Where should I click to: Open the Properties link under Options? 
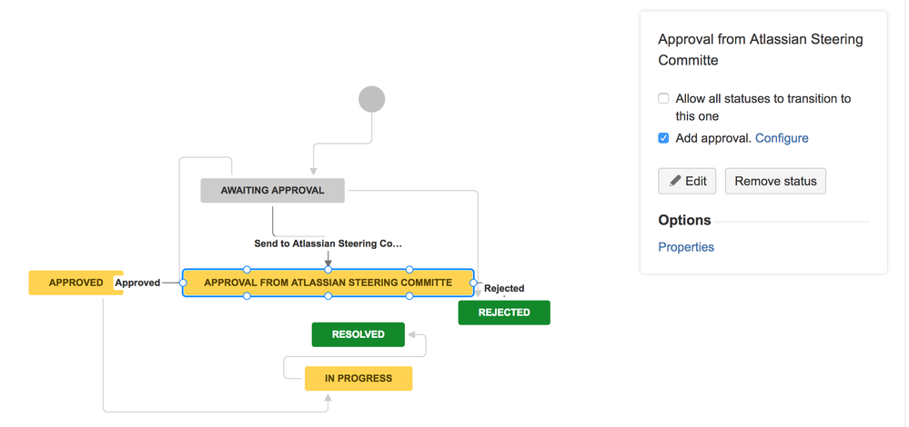click(686, 247)
